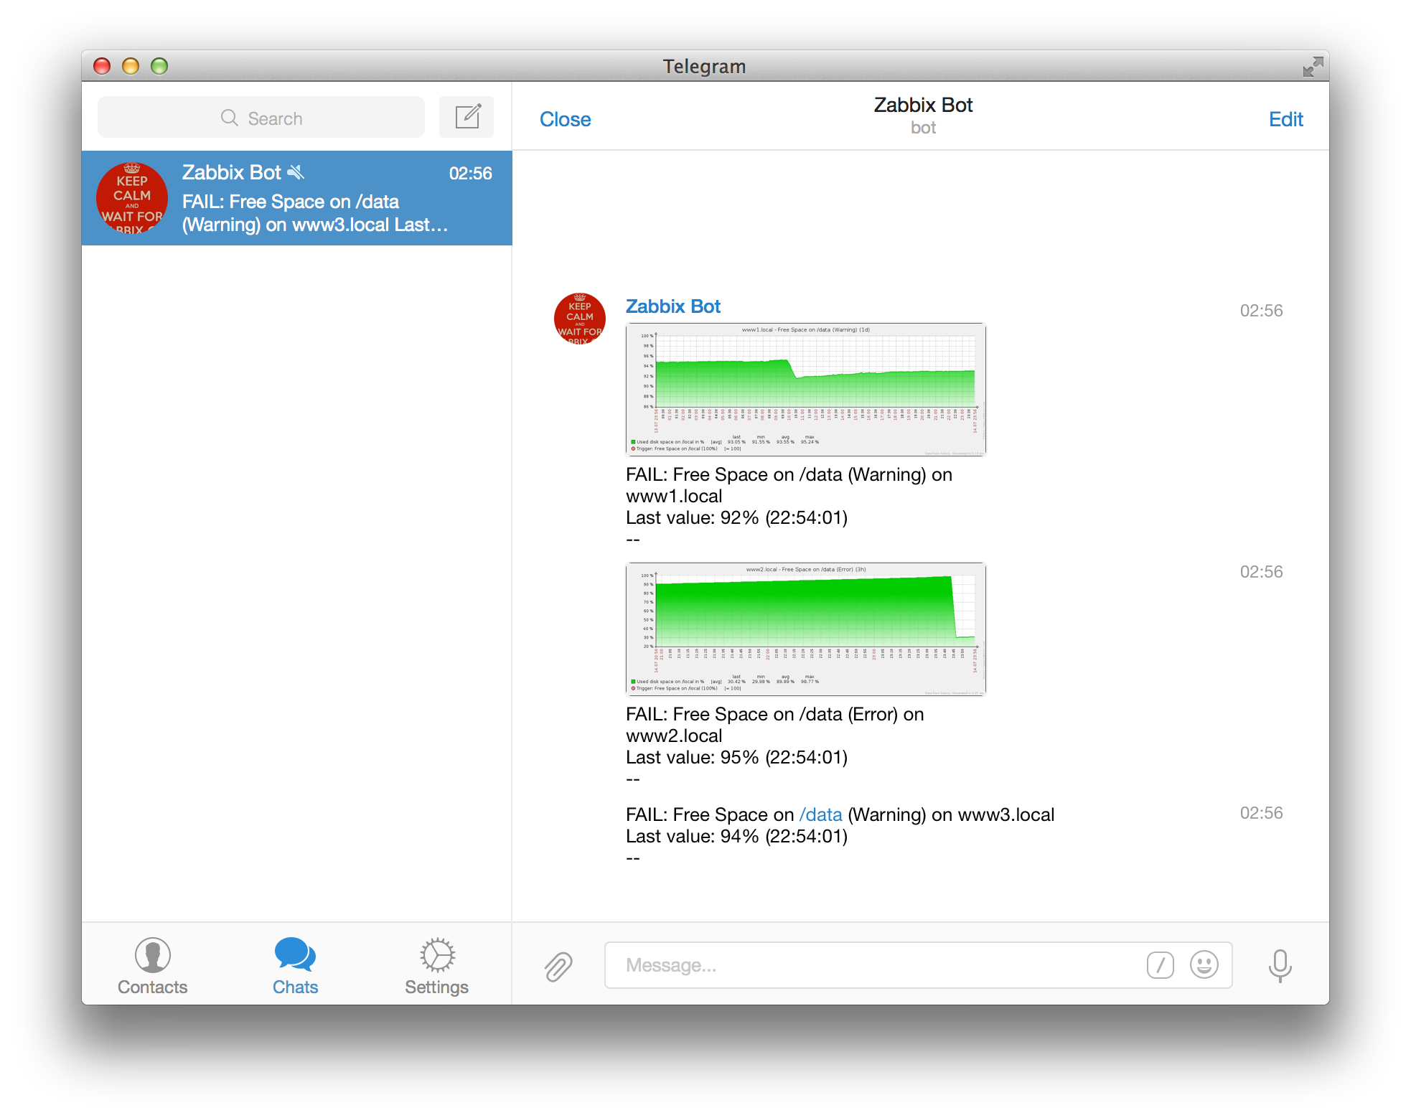Click the muted speaker icon on chat
Viewport: 1411px width, 1118px height.
pos(296,172)
